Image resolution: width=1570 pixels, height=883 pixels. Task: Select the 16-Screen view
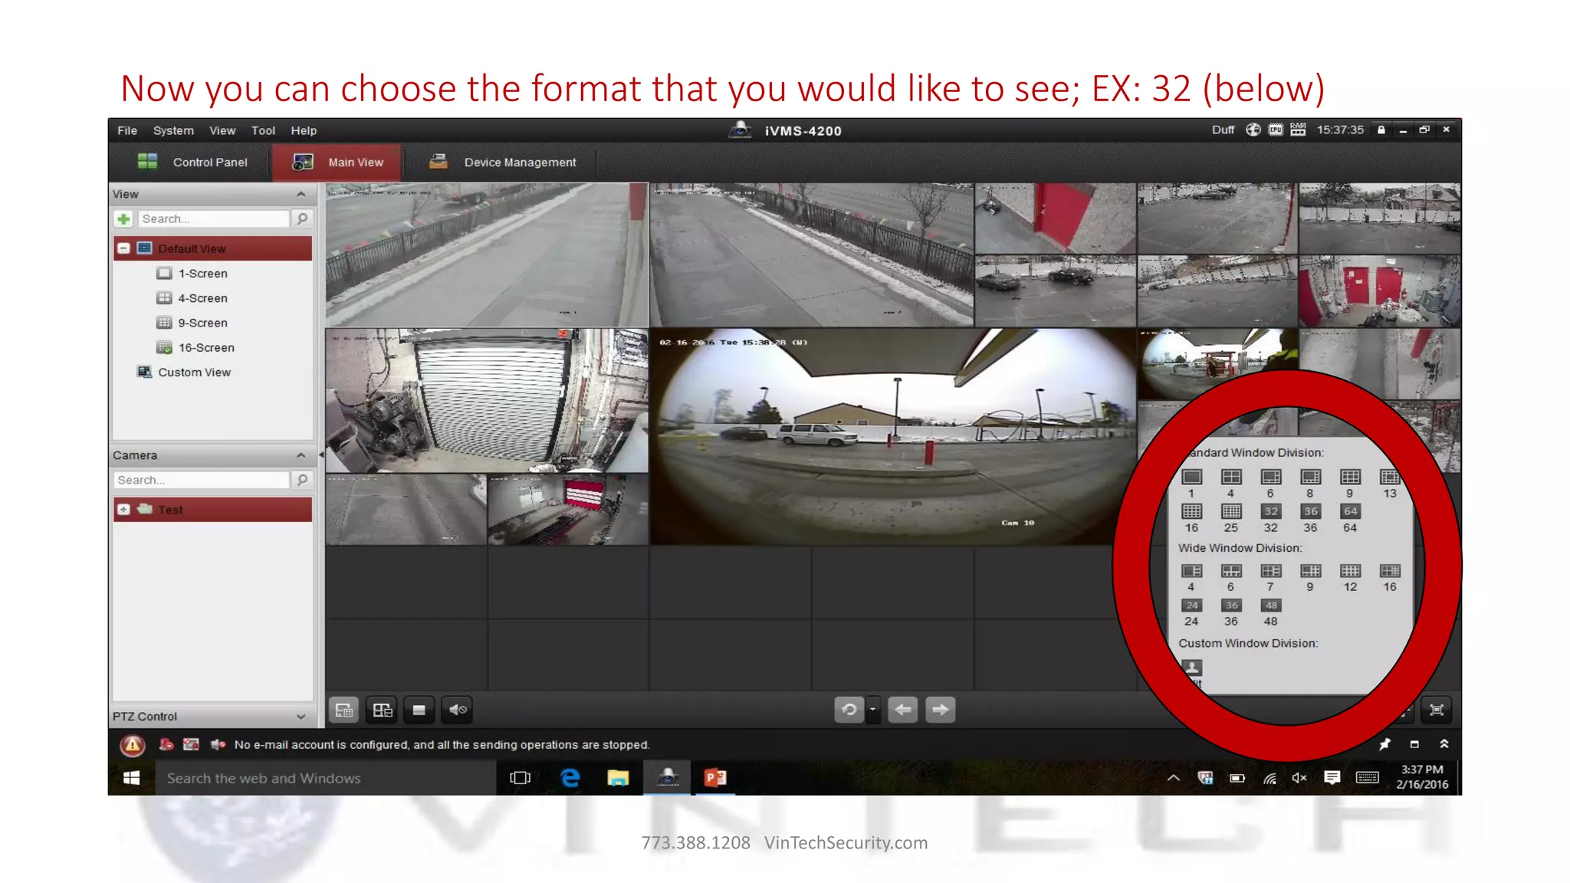(x=195, y=347)
